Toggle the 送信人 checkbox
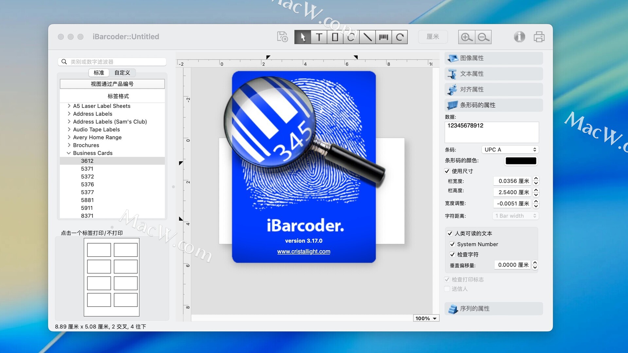Viewport: 628px width, 353px height. click(x=447, y=289)
